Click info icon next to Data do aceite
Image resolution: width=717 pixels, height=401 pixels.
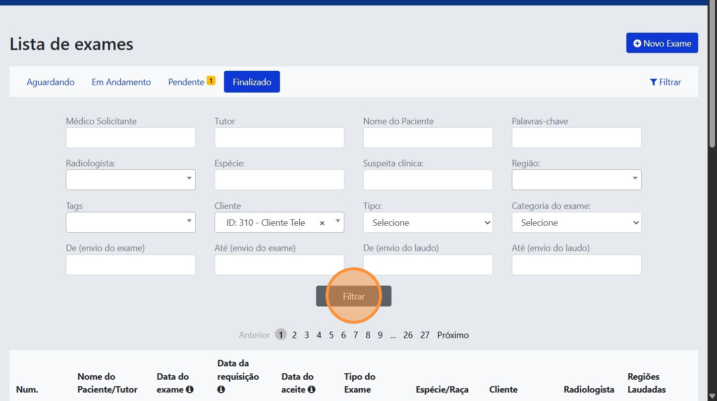coord(311,390)
